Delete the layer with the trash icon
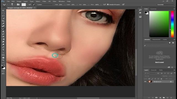The width and height of the screenshot is (177, 99). tap(171, 98)
